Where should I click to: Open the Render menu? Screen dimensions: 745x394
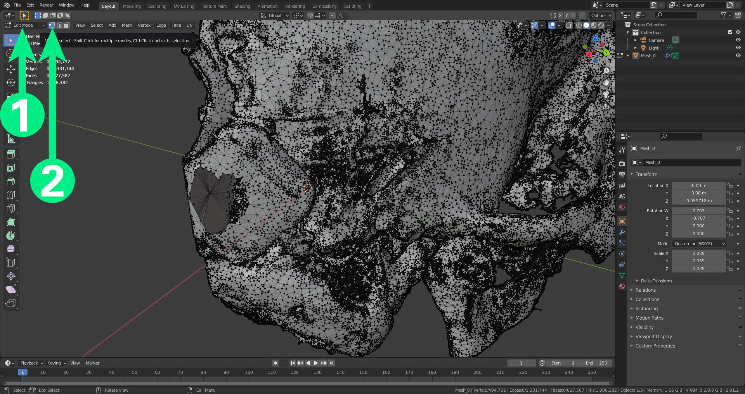pyautogui.click(x=46, y=5)
